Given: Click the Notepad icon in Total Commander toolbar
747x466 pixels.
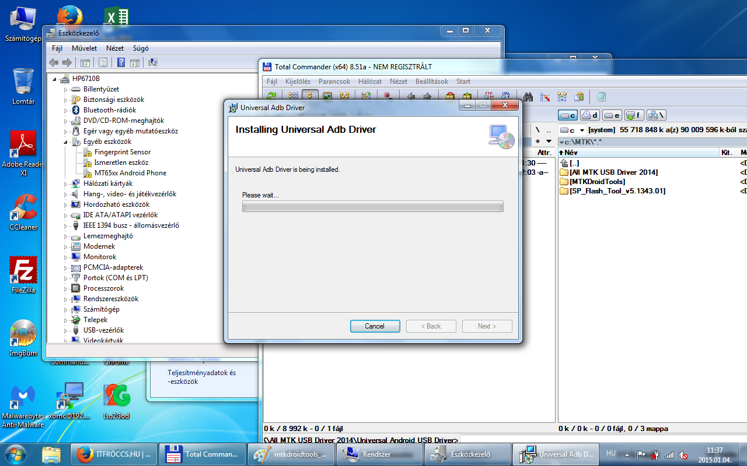Looking at the screenshot, I should pos(601,97).
